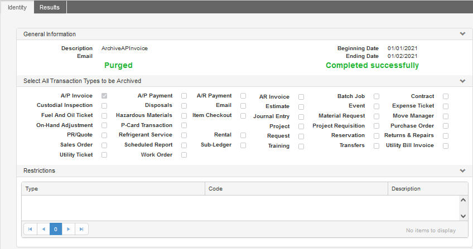
Task: Click current page number 0 button
Action: (x=56, y=229)
